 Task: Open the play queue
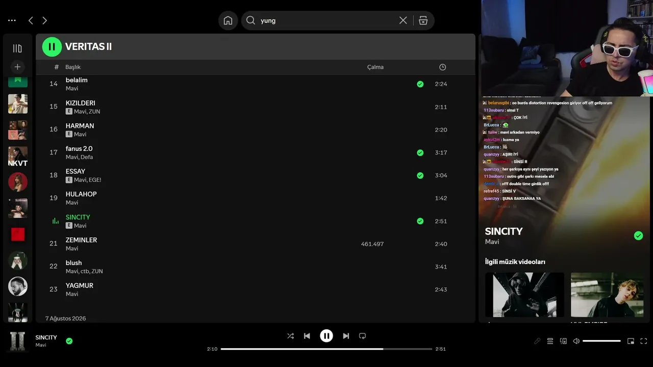550,341
